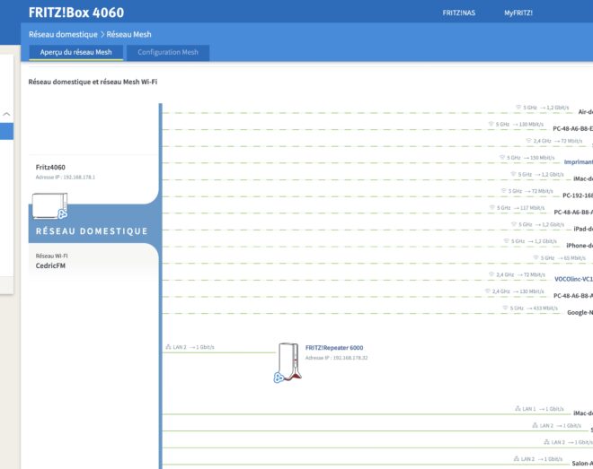Select the Google-N device name
This screenshot has height=469, width=593.
click(x=580, y=312)
